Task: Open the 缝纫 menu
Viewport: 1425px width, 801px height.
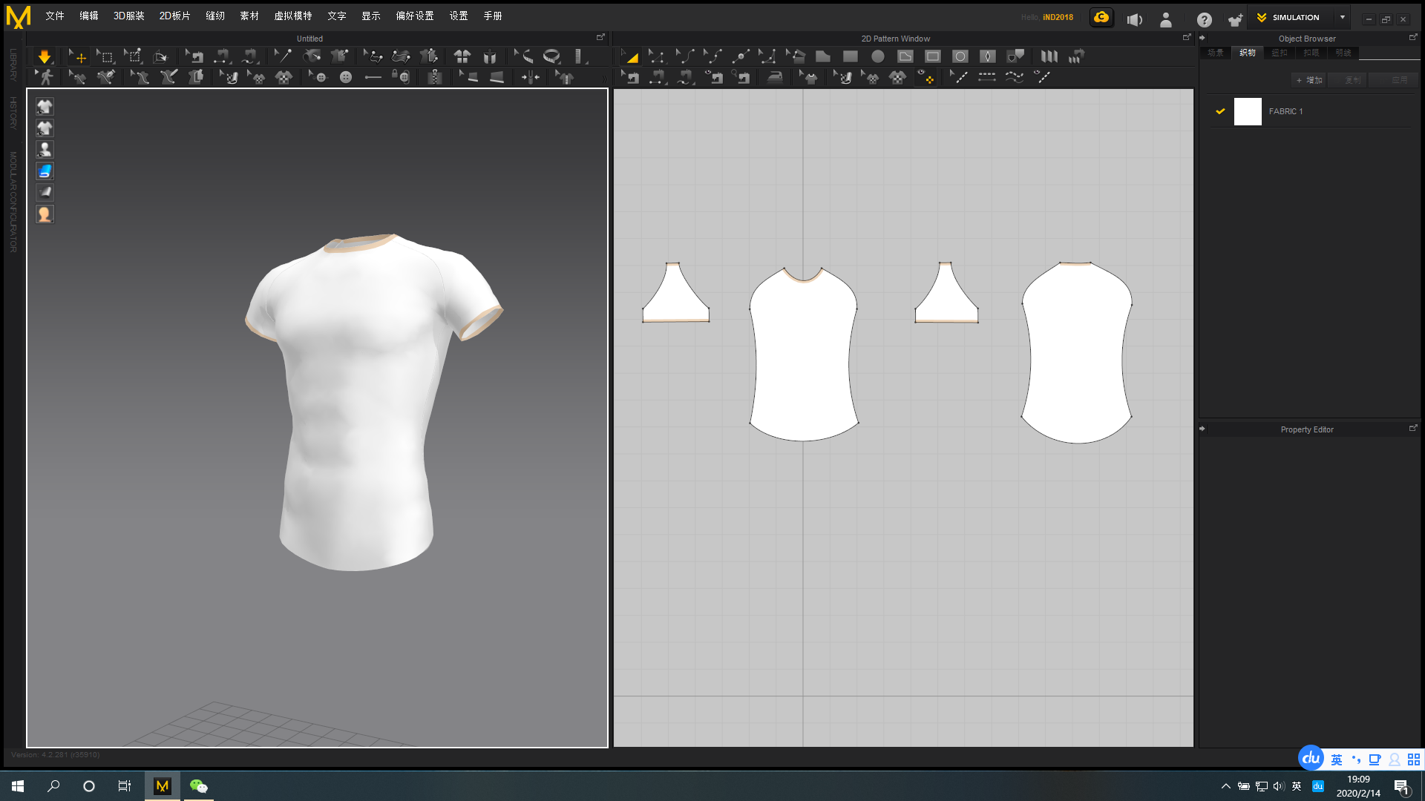Action: click(x=215, y=15)
